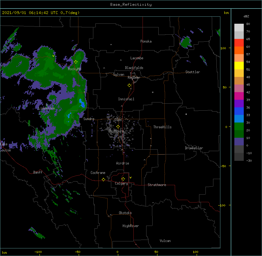This screenshot has height=256, width=262.
Task: Click the Base_Reflectivity title text
Action: pos(131,5)
